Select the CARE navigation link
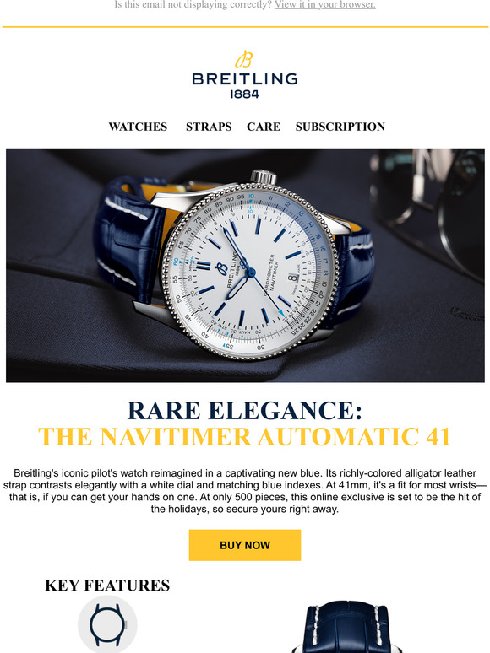490x653 pixels. point(264,127)
